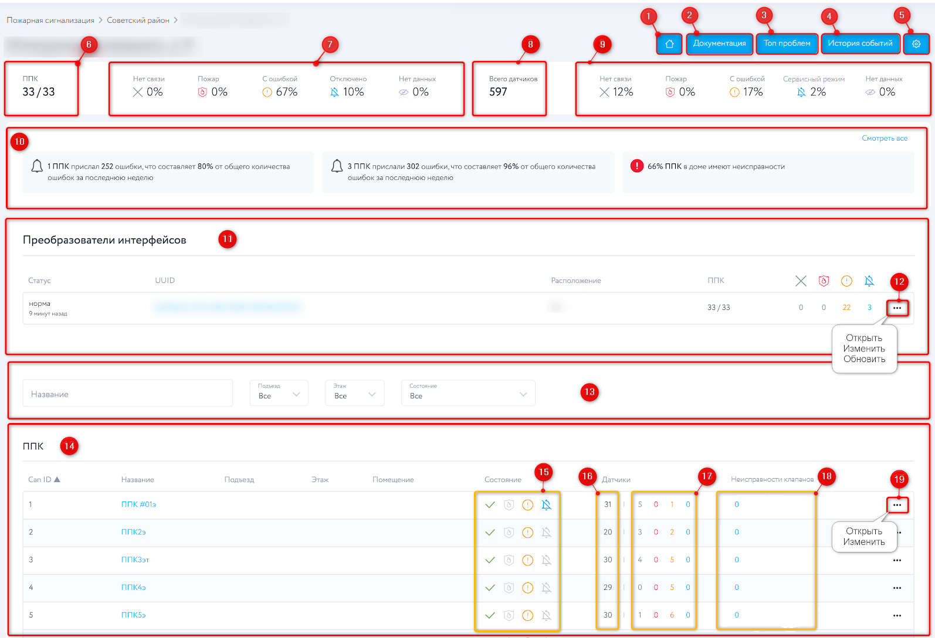Screen dimensions: 935x638
Task: Expand the Этаж dropdown
Action: pyautogui.click(x=355, y=393)
